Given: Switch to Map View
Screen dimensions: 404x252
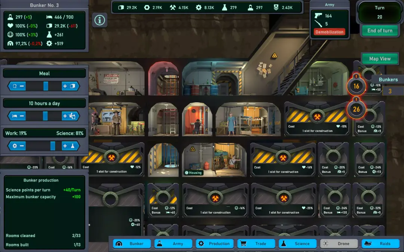Looking at the screenshot, I should click(x=380, y=59).
